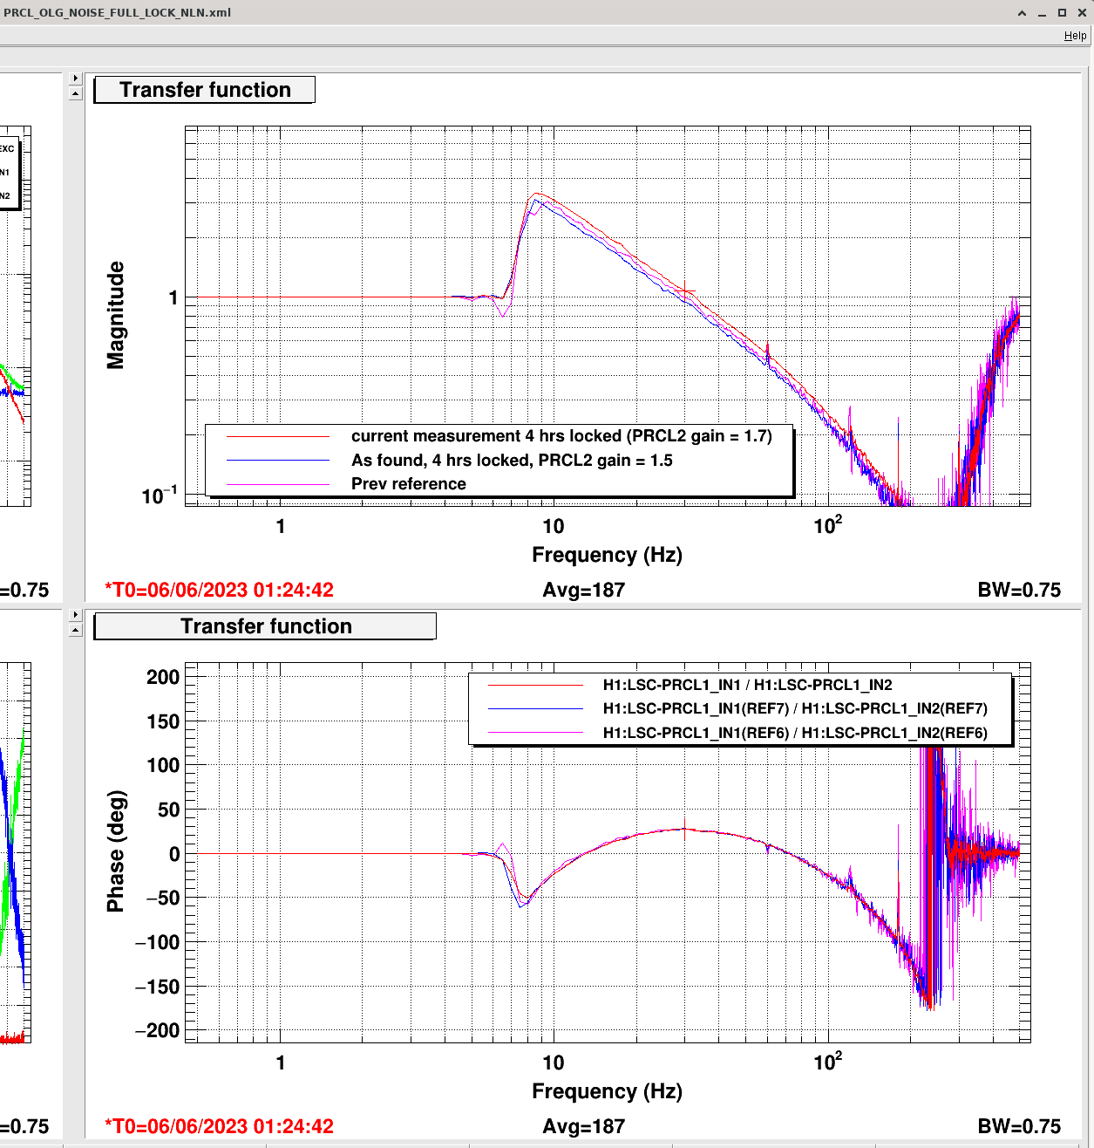
Task: Maximize the PRCL_OLG_NOISE window
Action: click(1062, 13)
